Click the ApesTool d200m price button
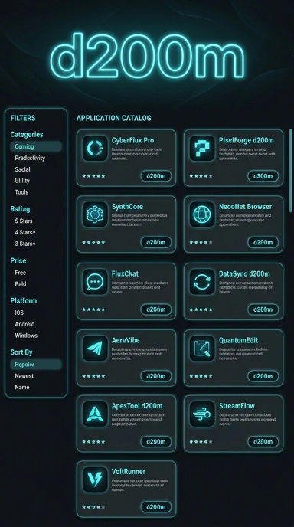 click(x=156, y=441)
